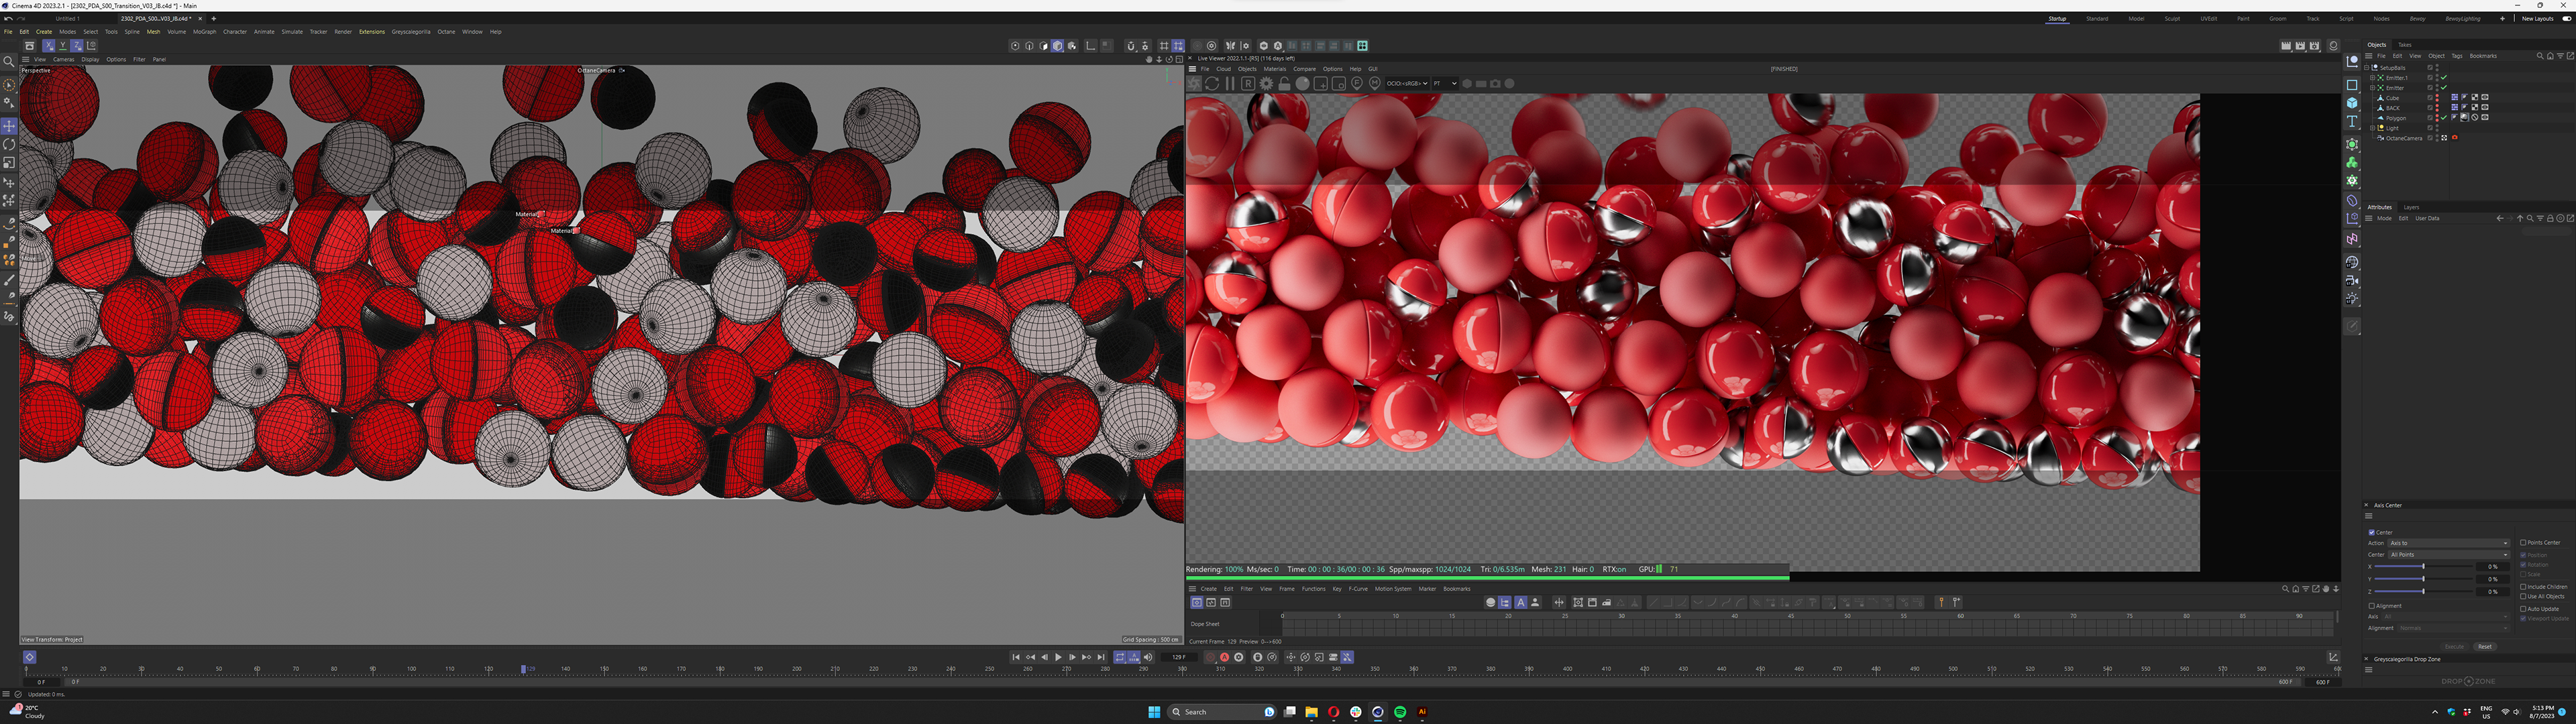2576x724 pixels.
Task: Select the Text spline tool icon
Action: pyautogui.click(x=2352, y=122)
